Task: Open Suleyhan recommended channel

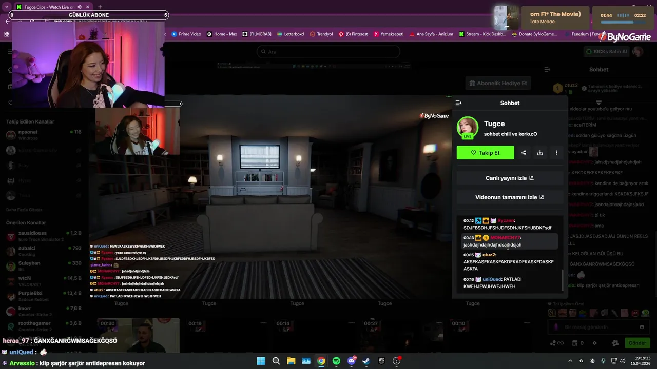Action: 44,266
